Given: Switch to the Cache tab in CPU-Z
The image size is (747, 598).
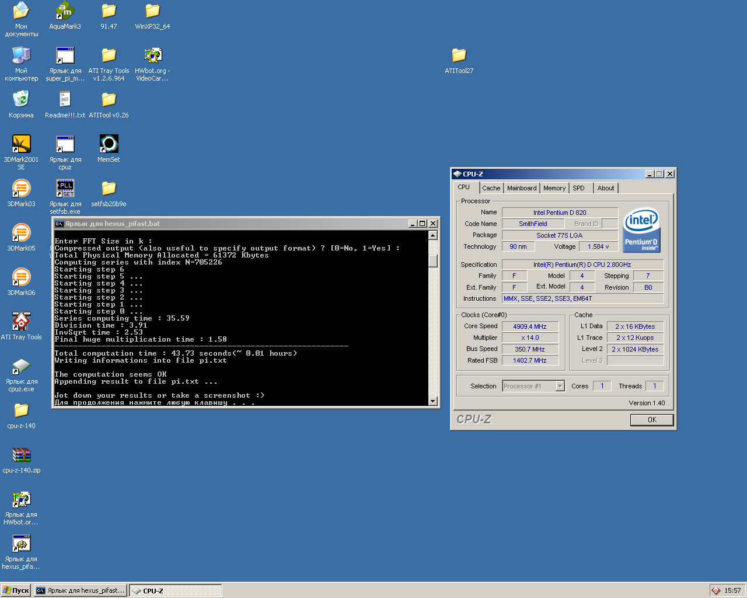Looking at the screenshot, I should [491, 188].
